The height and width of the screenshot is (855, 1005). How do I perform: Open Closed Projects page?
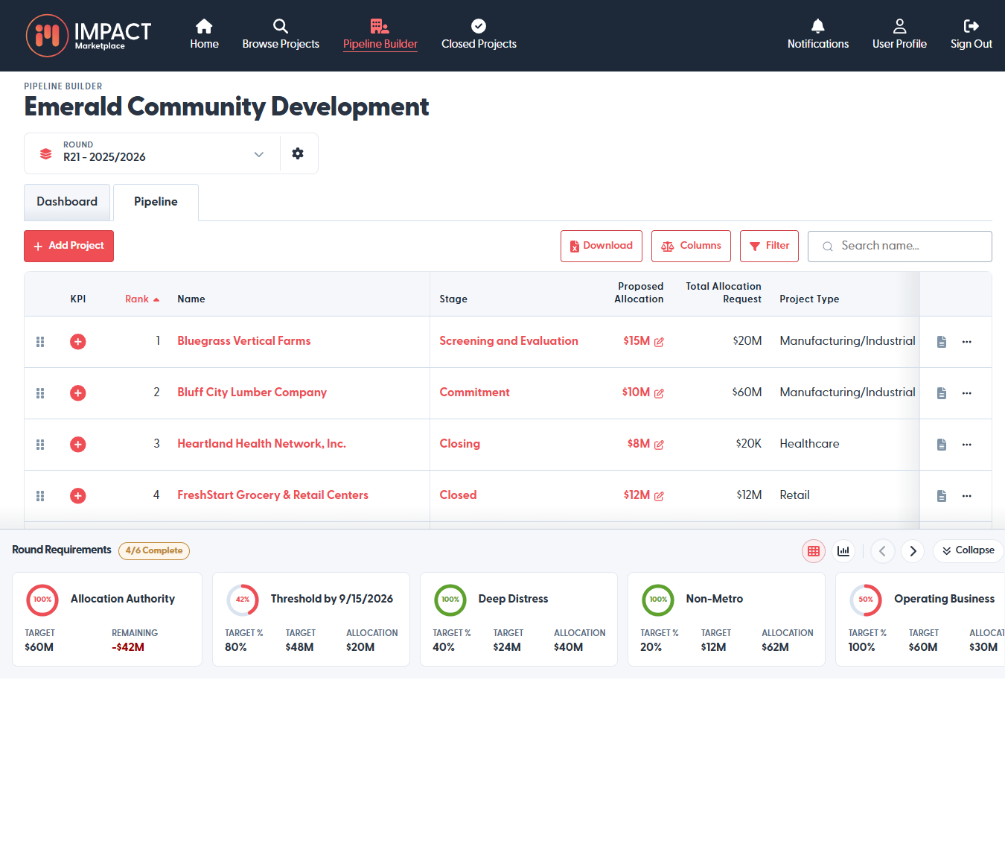(x=479, y=35)
